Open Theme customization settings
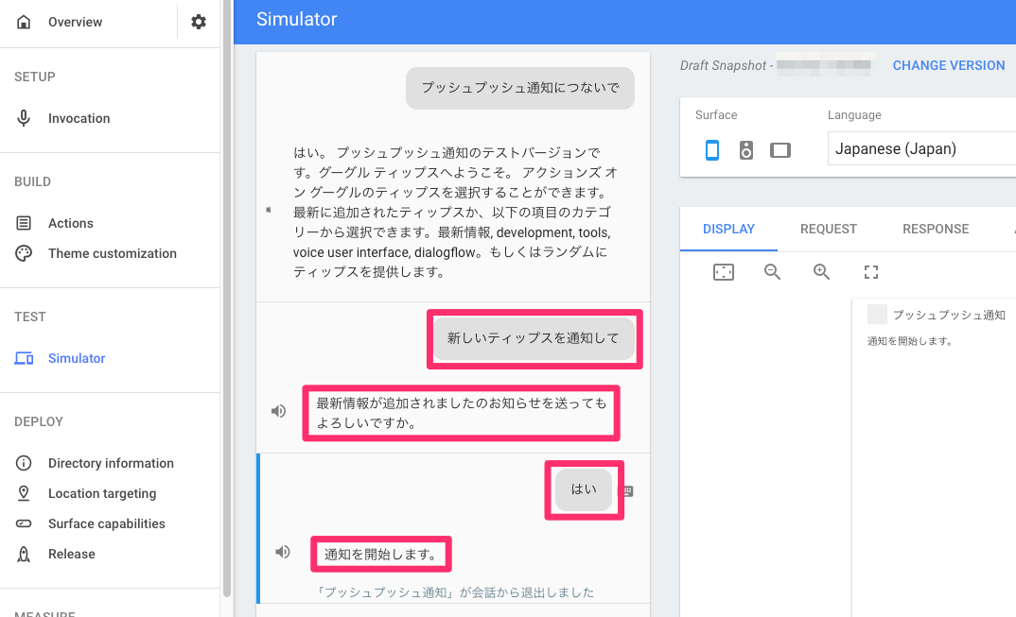Screen dimensions: 1016x617 111,253
